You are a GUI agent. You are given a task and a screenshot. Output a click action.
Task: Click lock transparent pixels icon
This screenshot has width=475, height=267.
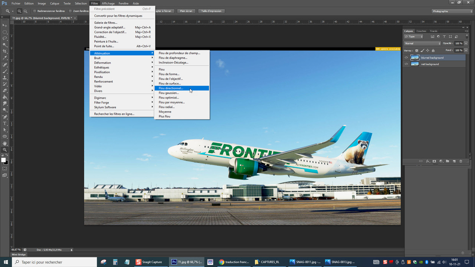coord(417,50)
